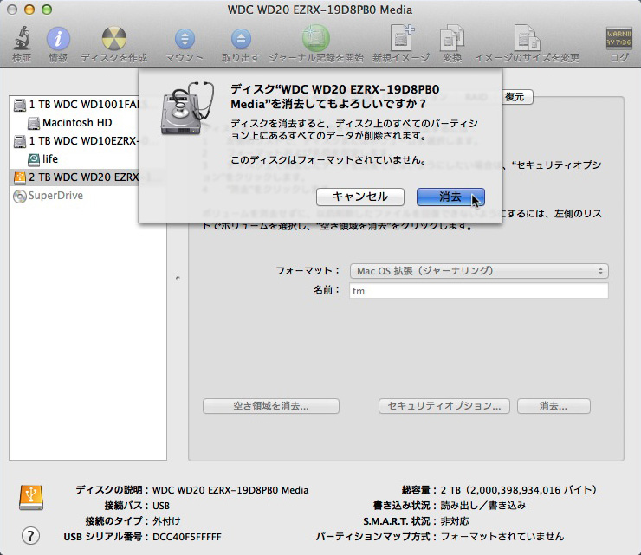Switch to the 復元 (Restore) tab
This screenshot has width=641, height=555.
(x=514, y=97)
